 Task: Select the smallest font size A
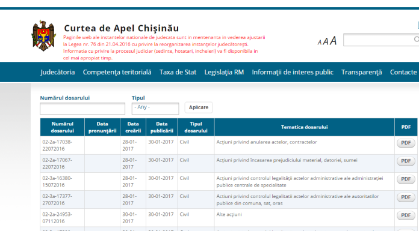click(320, 43)
